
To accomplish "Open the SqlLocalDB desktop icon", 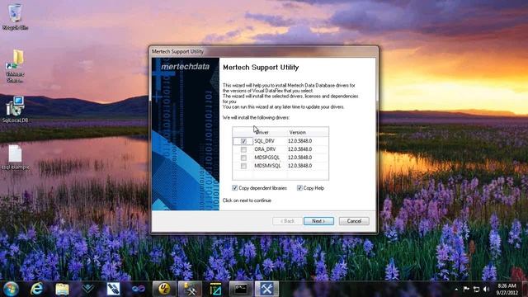I will (15, 109).
